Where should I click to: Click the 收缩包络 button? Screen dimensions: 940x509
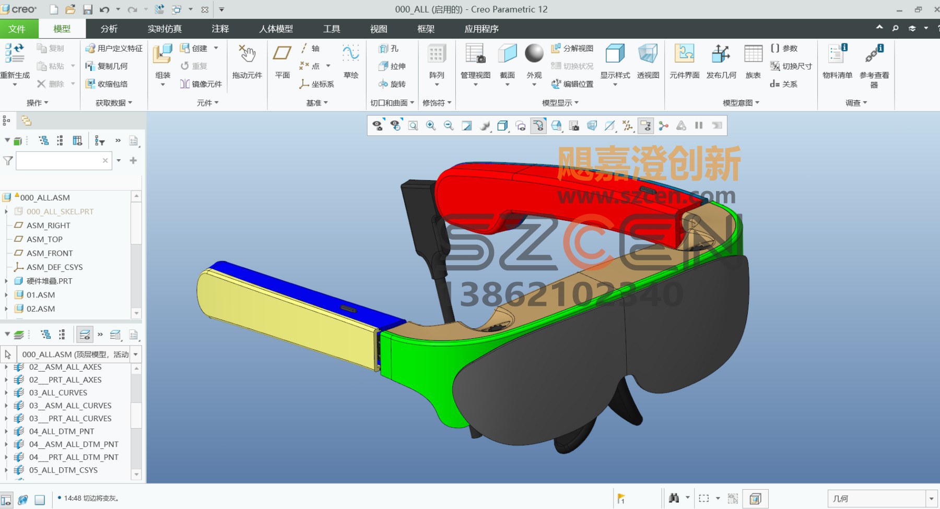pos(107,84)
